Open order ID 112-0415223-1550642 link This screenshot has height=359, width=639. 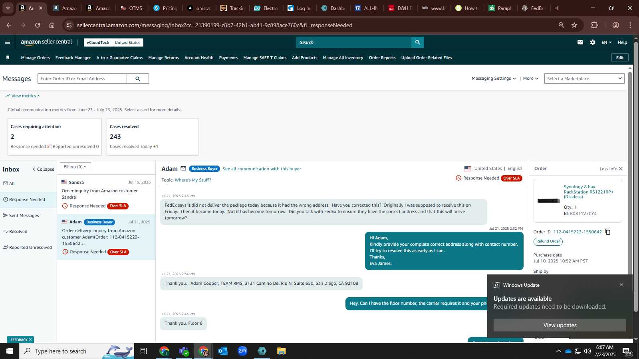[577, 232]
